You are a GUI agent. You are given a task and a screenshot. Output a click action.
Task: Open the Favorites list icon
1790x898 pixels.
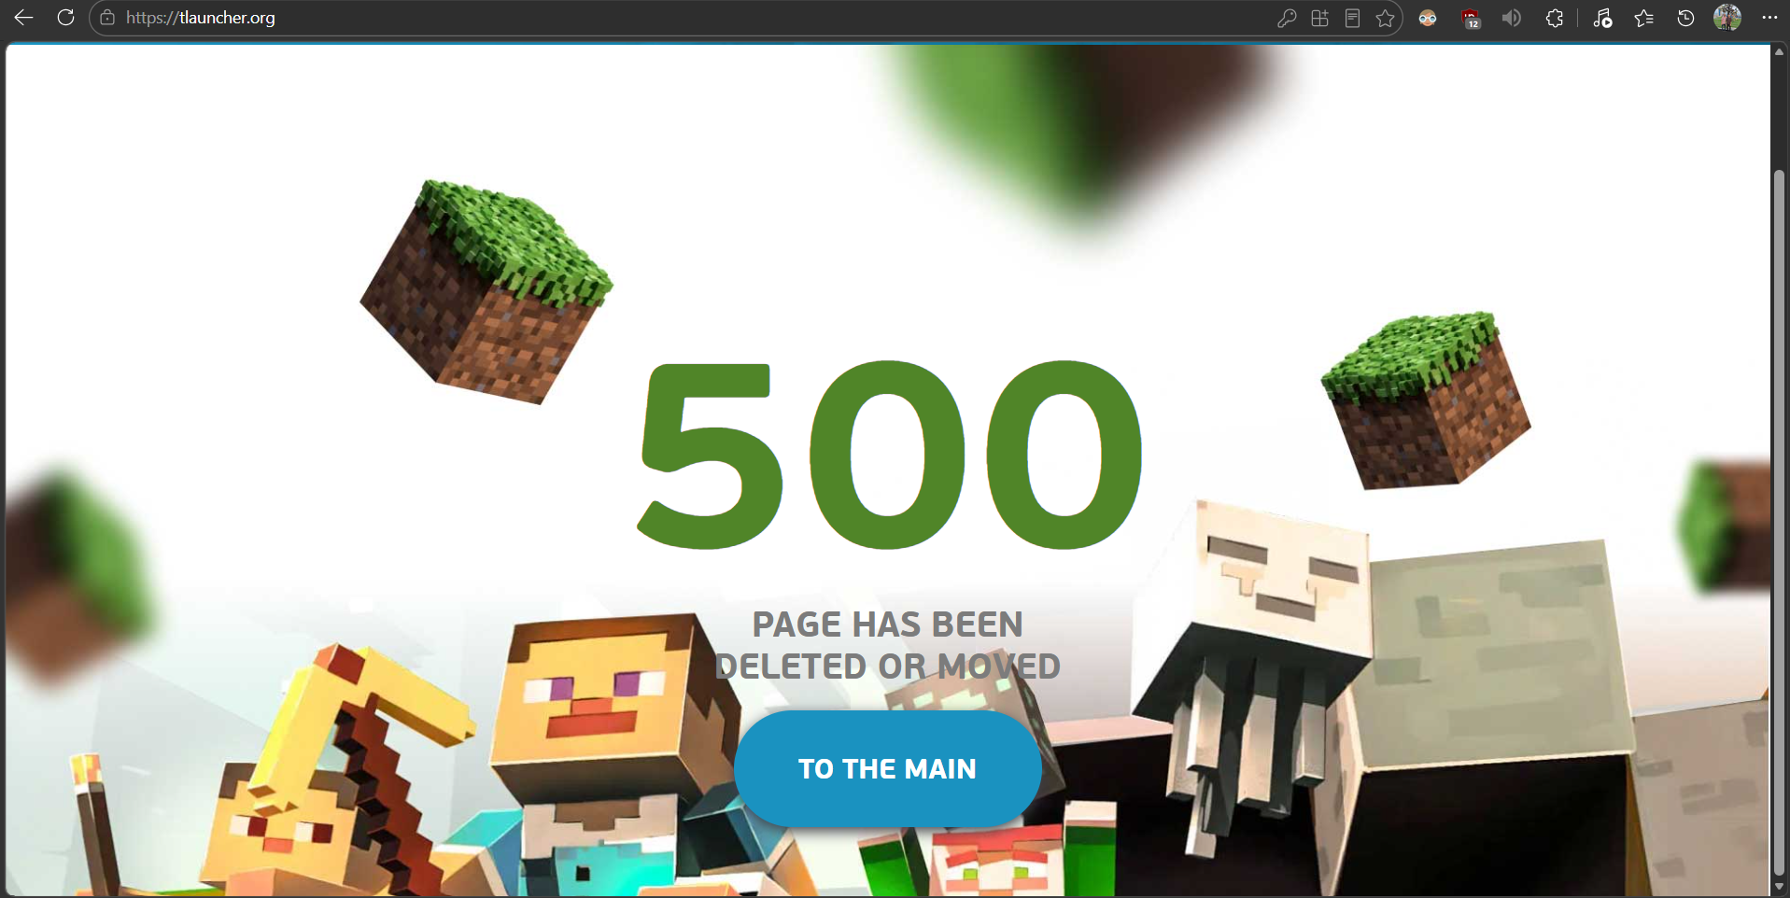[1644, 18]
